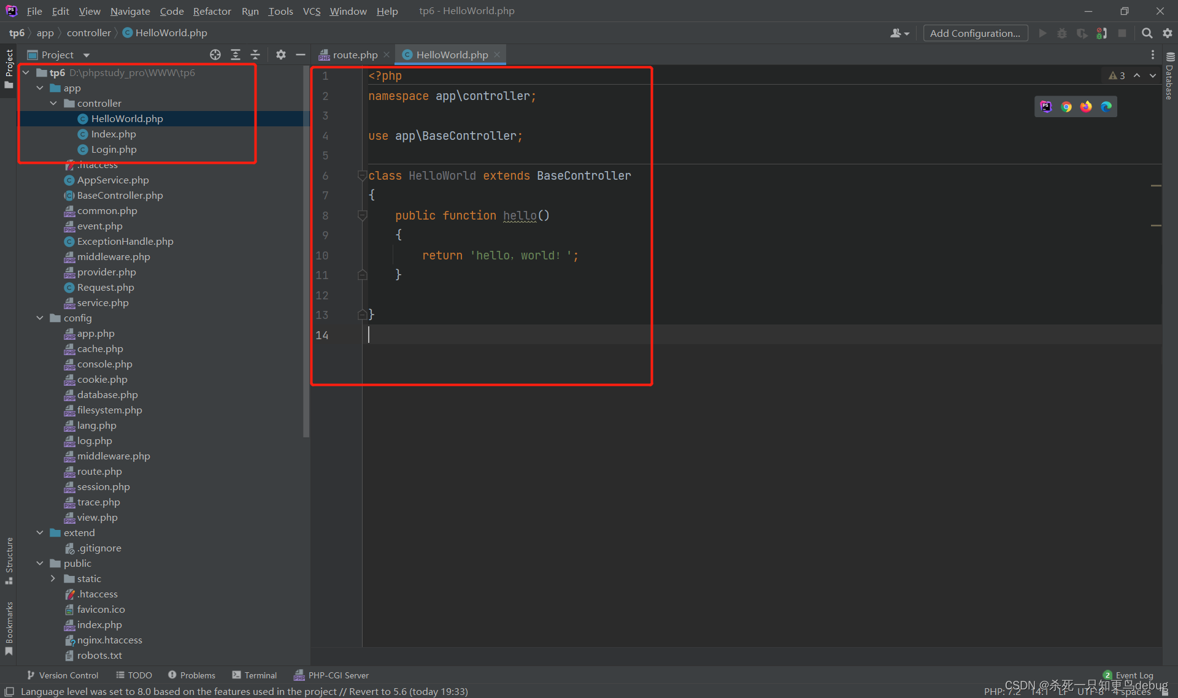Open the Bookmarks tool window on left edge
Image resolution: width=1178 pixels, height=698 pixels.
(x=9, y=628)
